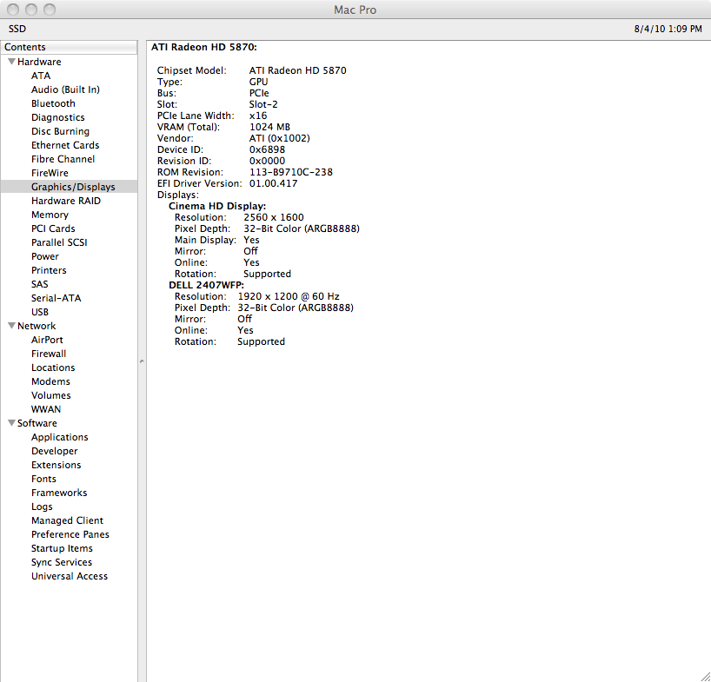This screenshot has height=682, width=711.
Task: Click the Hardware category label
Action: click(x=39, y=62)
